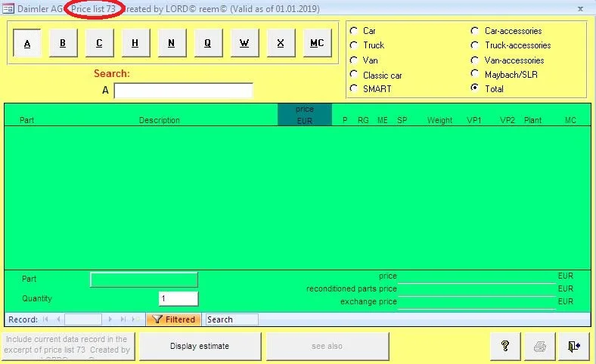This screenshot has height=364, width=596.
Task: Select the Car radio option
Action: coord(354,30)
